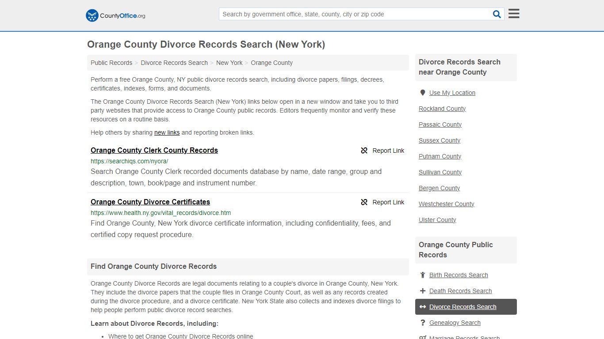Select Sussex County link

440,140
